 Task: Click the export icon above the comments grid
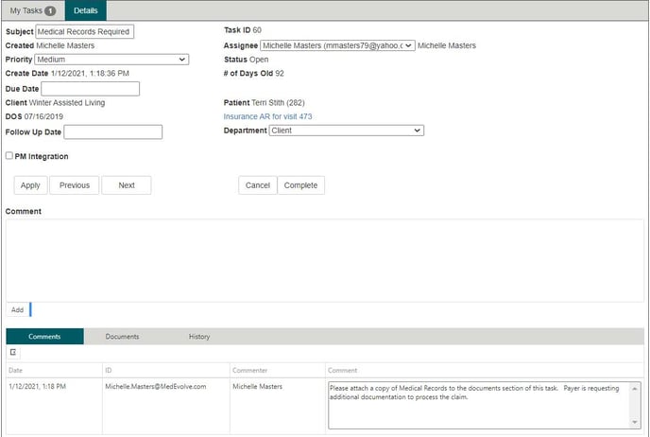pyautogui.click(x=14, y=352)
